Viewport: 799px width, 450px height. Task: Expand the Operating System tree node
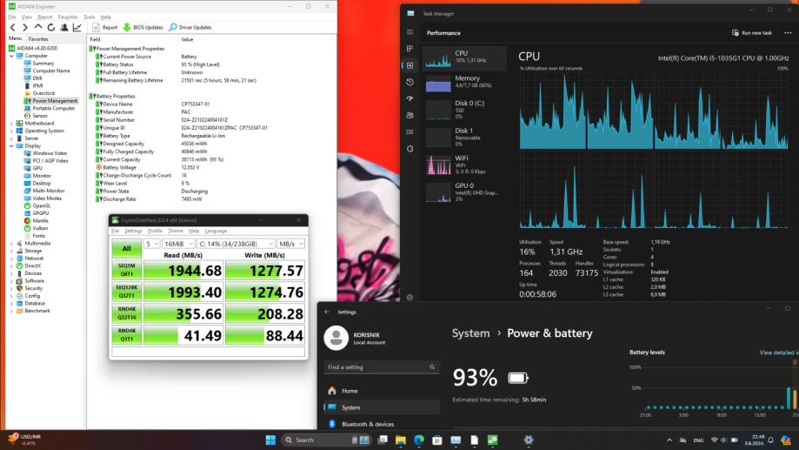tap(11, 131)
